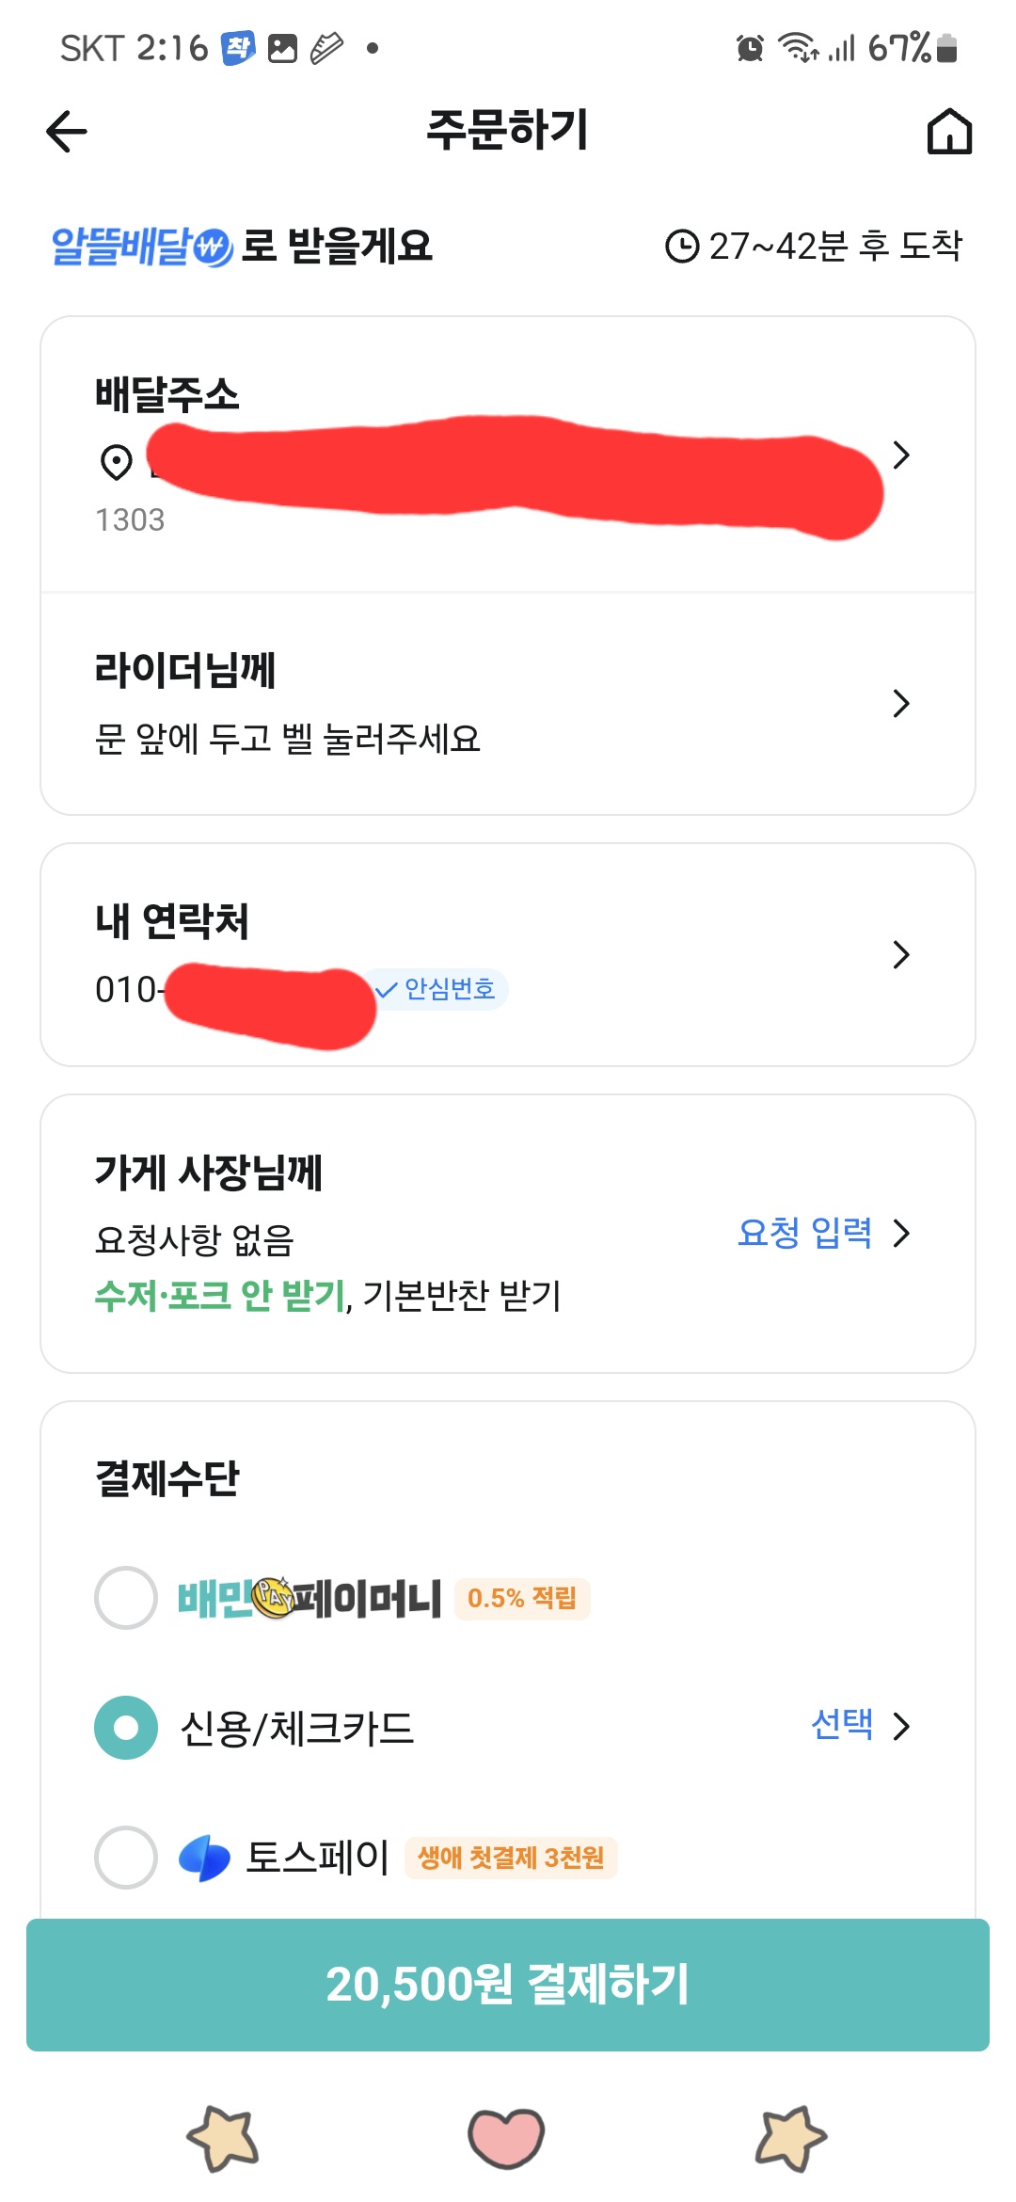Viewport: 1016px width, 2202px height.
Task: Tap the pink heart icon at bottom
Action: [506, 2138]
